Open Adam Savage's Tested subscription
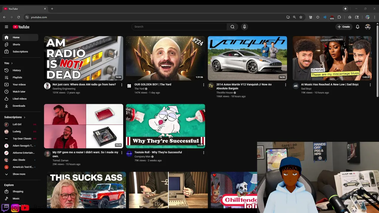This screenshot has width=379, height=213. pyautogui.click(x=20, y=146)
